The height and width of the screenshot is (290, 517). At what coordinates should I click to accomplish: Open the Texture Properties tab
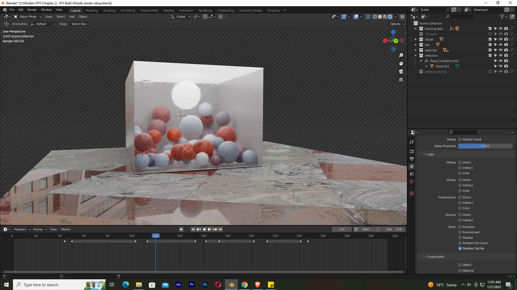click(412, 193)
